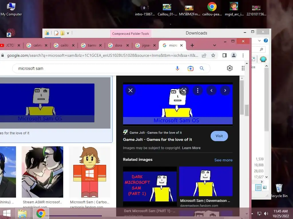Bookmark this page with star icon

pos(213,55)
